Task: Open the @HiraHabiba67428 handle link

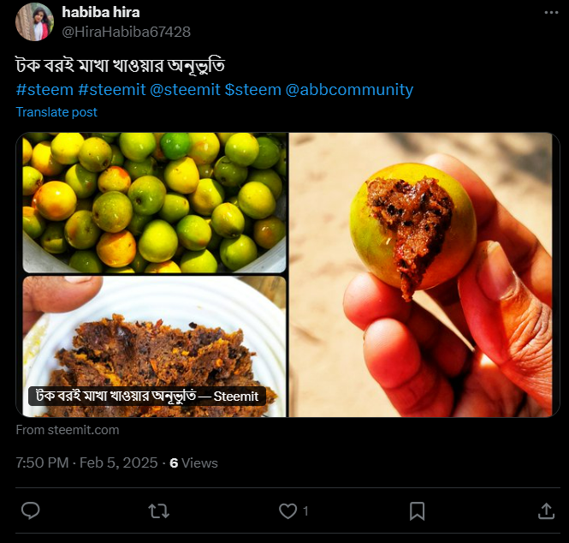Action: pyautogui.click(x=126, y=32)
